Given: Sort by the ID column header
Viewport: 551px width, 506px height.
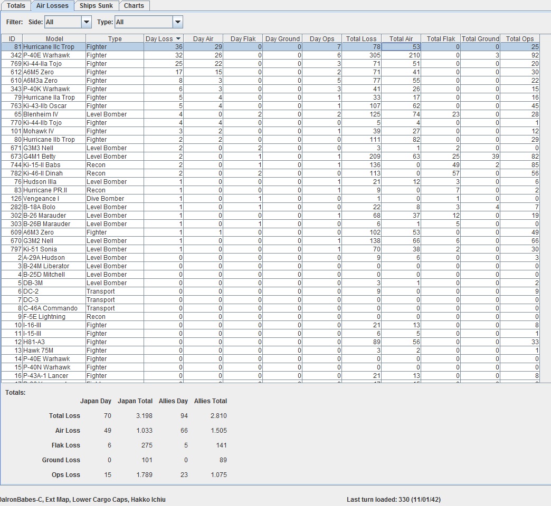Looking at the screenshot, I should 12,38.
